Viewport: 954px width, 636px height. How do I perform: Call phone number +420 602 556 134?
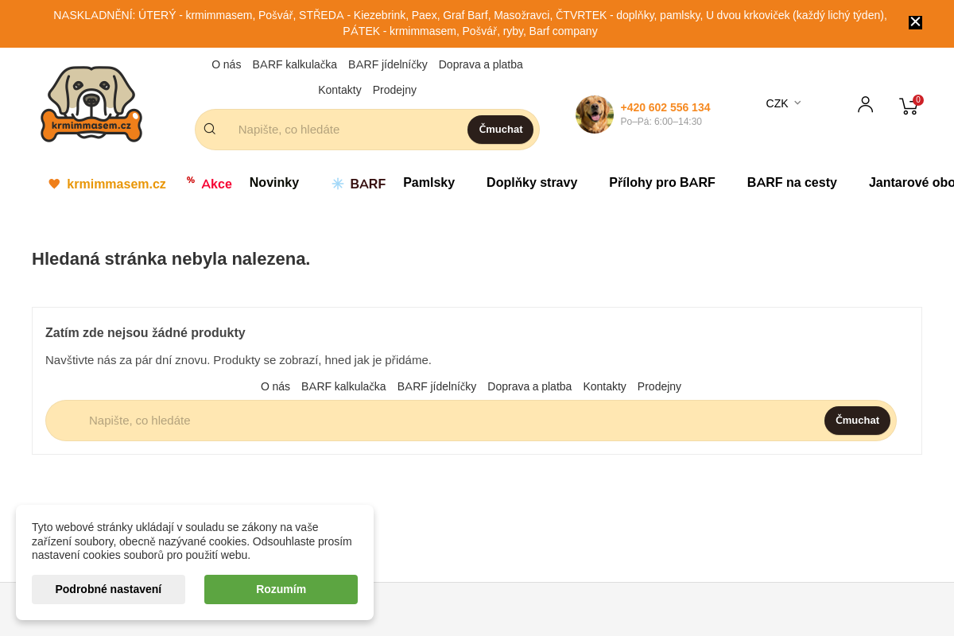tap(665, 107)
